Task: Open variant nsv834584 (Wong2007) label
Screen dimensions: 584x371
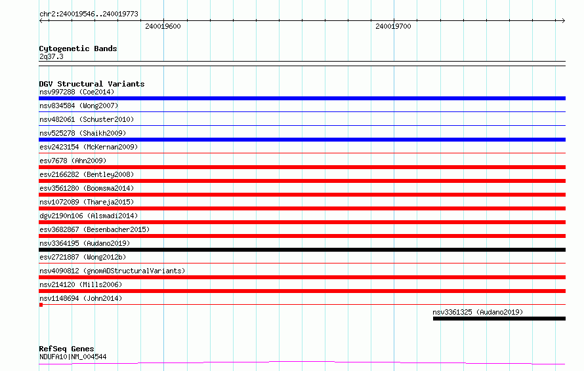Action: click(x=79, y=106)
